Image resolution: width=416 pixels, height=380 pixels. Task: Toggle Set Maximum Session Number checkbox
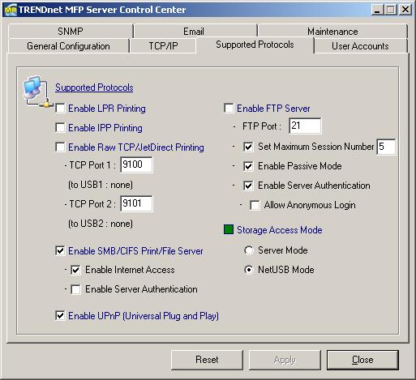click(248, 147)
